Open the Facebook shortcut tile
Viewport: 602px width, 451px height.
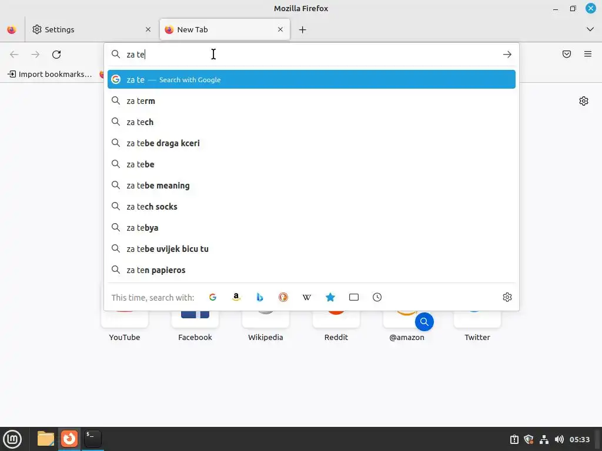pyautogui.click(x=195, y=326)
